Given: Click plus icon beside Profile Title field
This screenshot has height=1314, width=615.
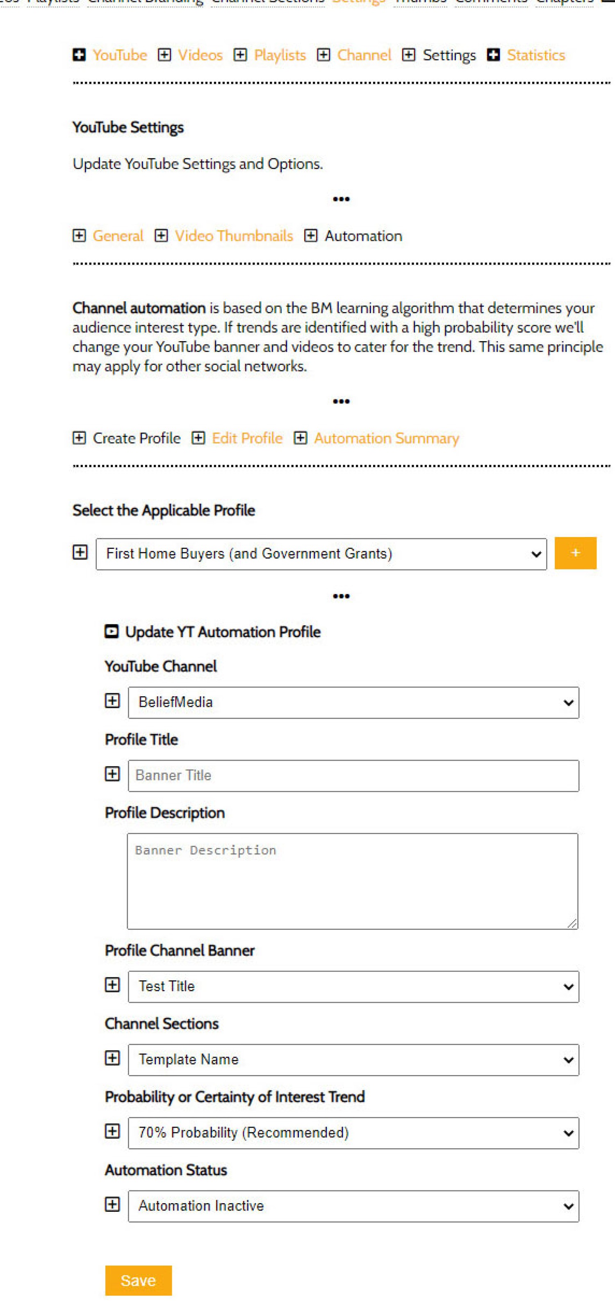Looking at the screenshot, I should click(x=112, y=774).
